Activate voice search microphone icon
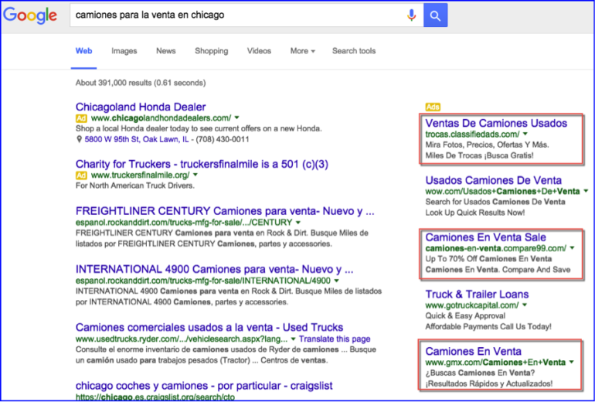 point(411,15)
